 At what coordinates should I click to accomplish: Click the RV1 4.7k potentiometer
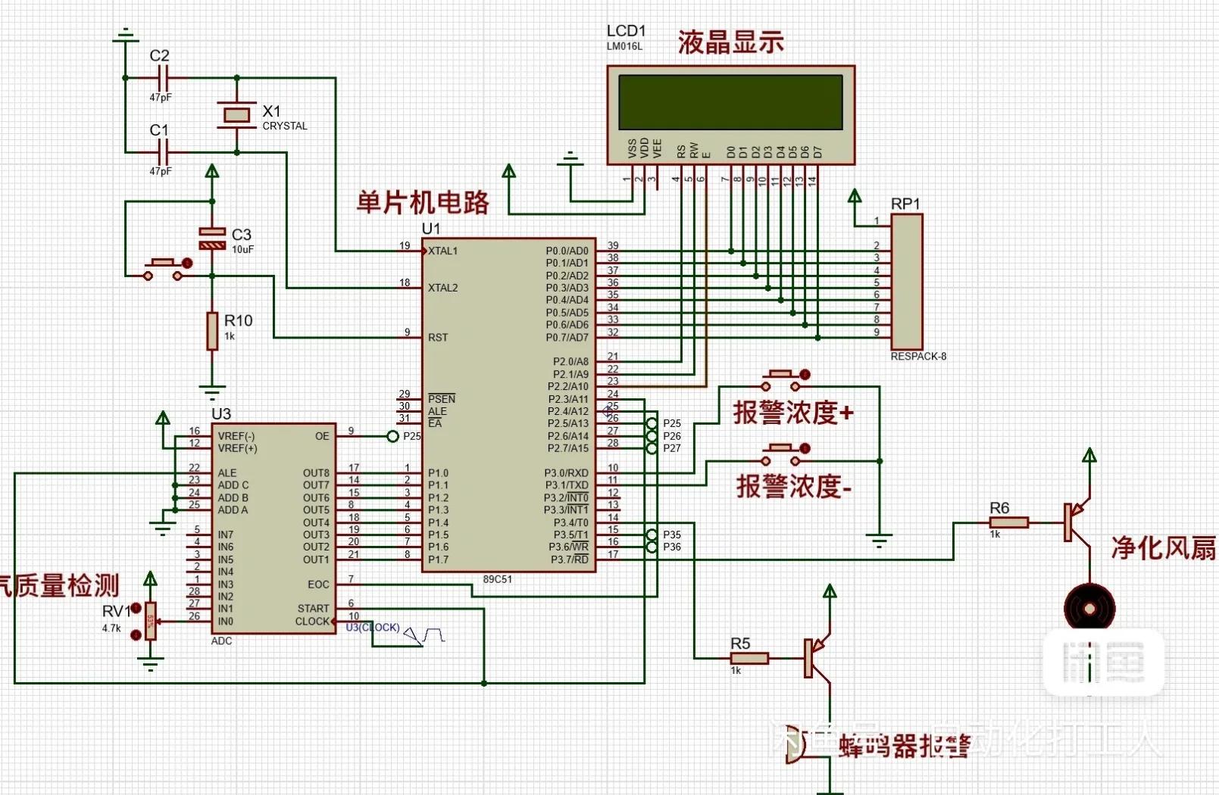tap(150, 621)
